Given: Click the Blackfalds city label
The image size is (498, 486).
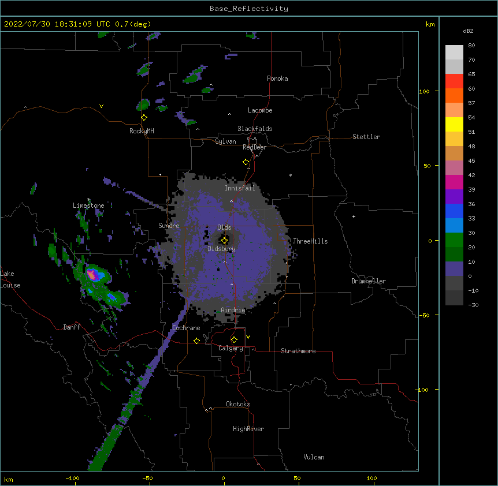Looking at the screenshot, I should click(x=255, y=129).
